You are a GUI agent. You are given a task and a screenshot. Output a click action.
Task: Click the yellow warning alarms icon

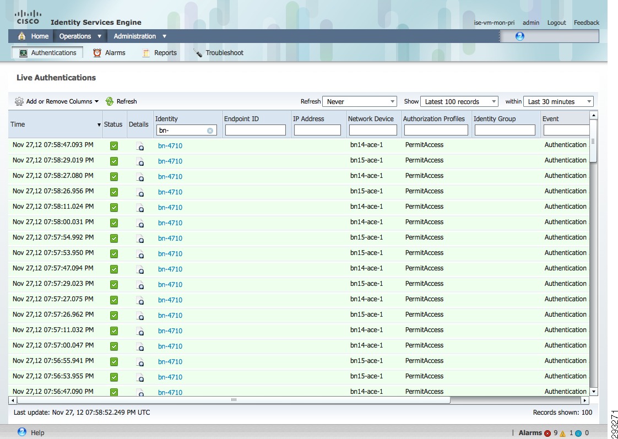563,433
